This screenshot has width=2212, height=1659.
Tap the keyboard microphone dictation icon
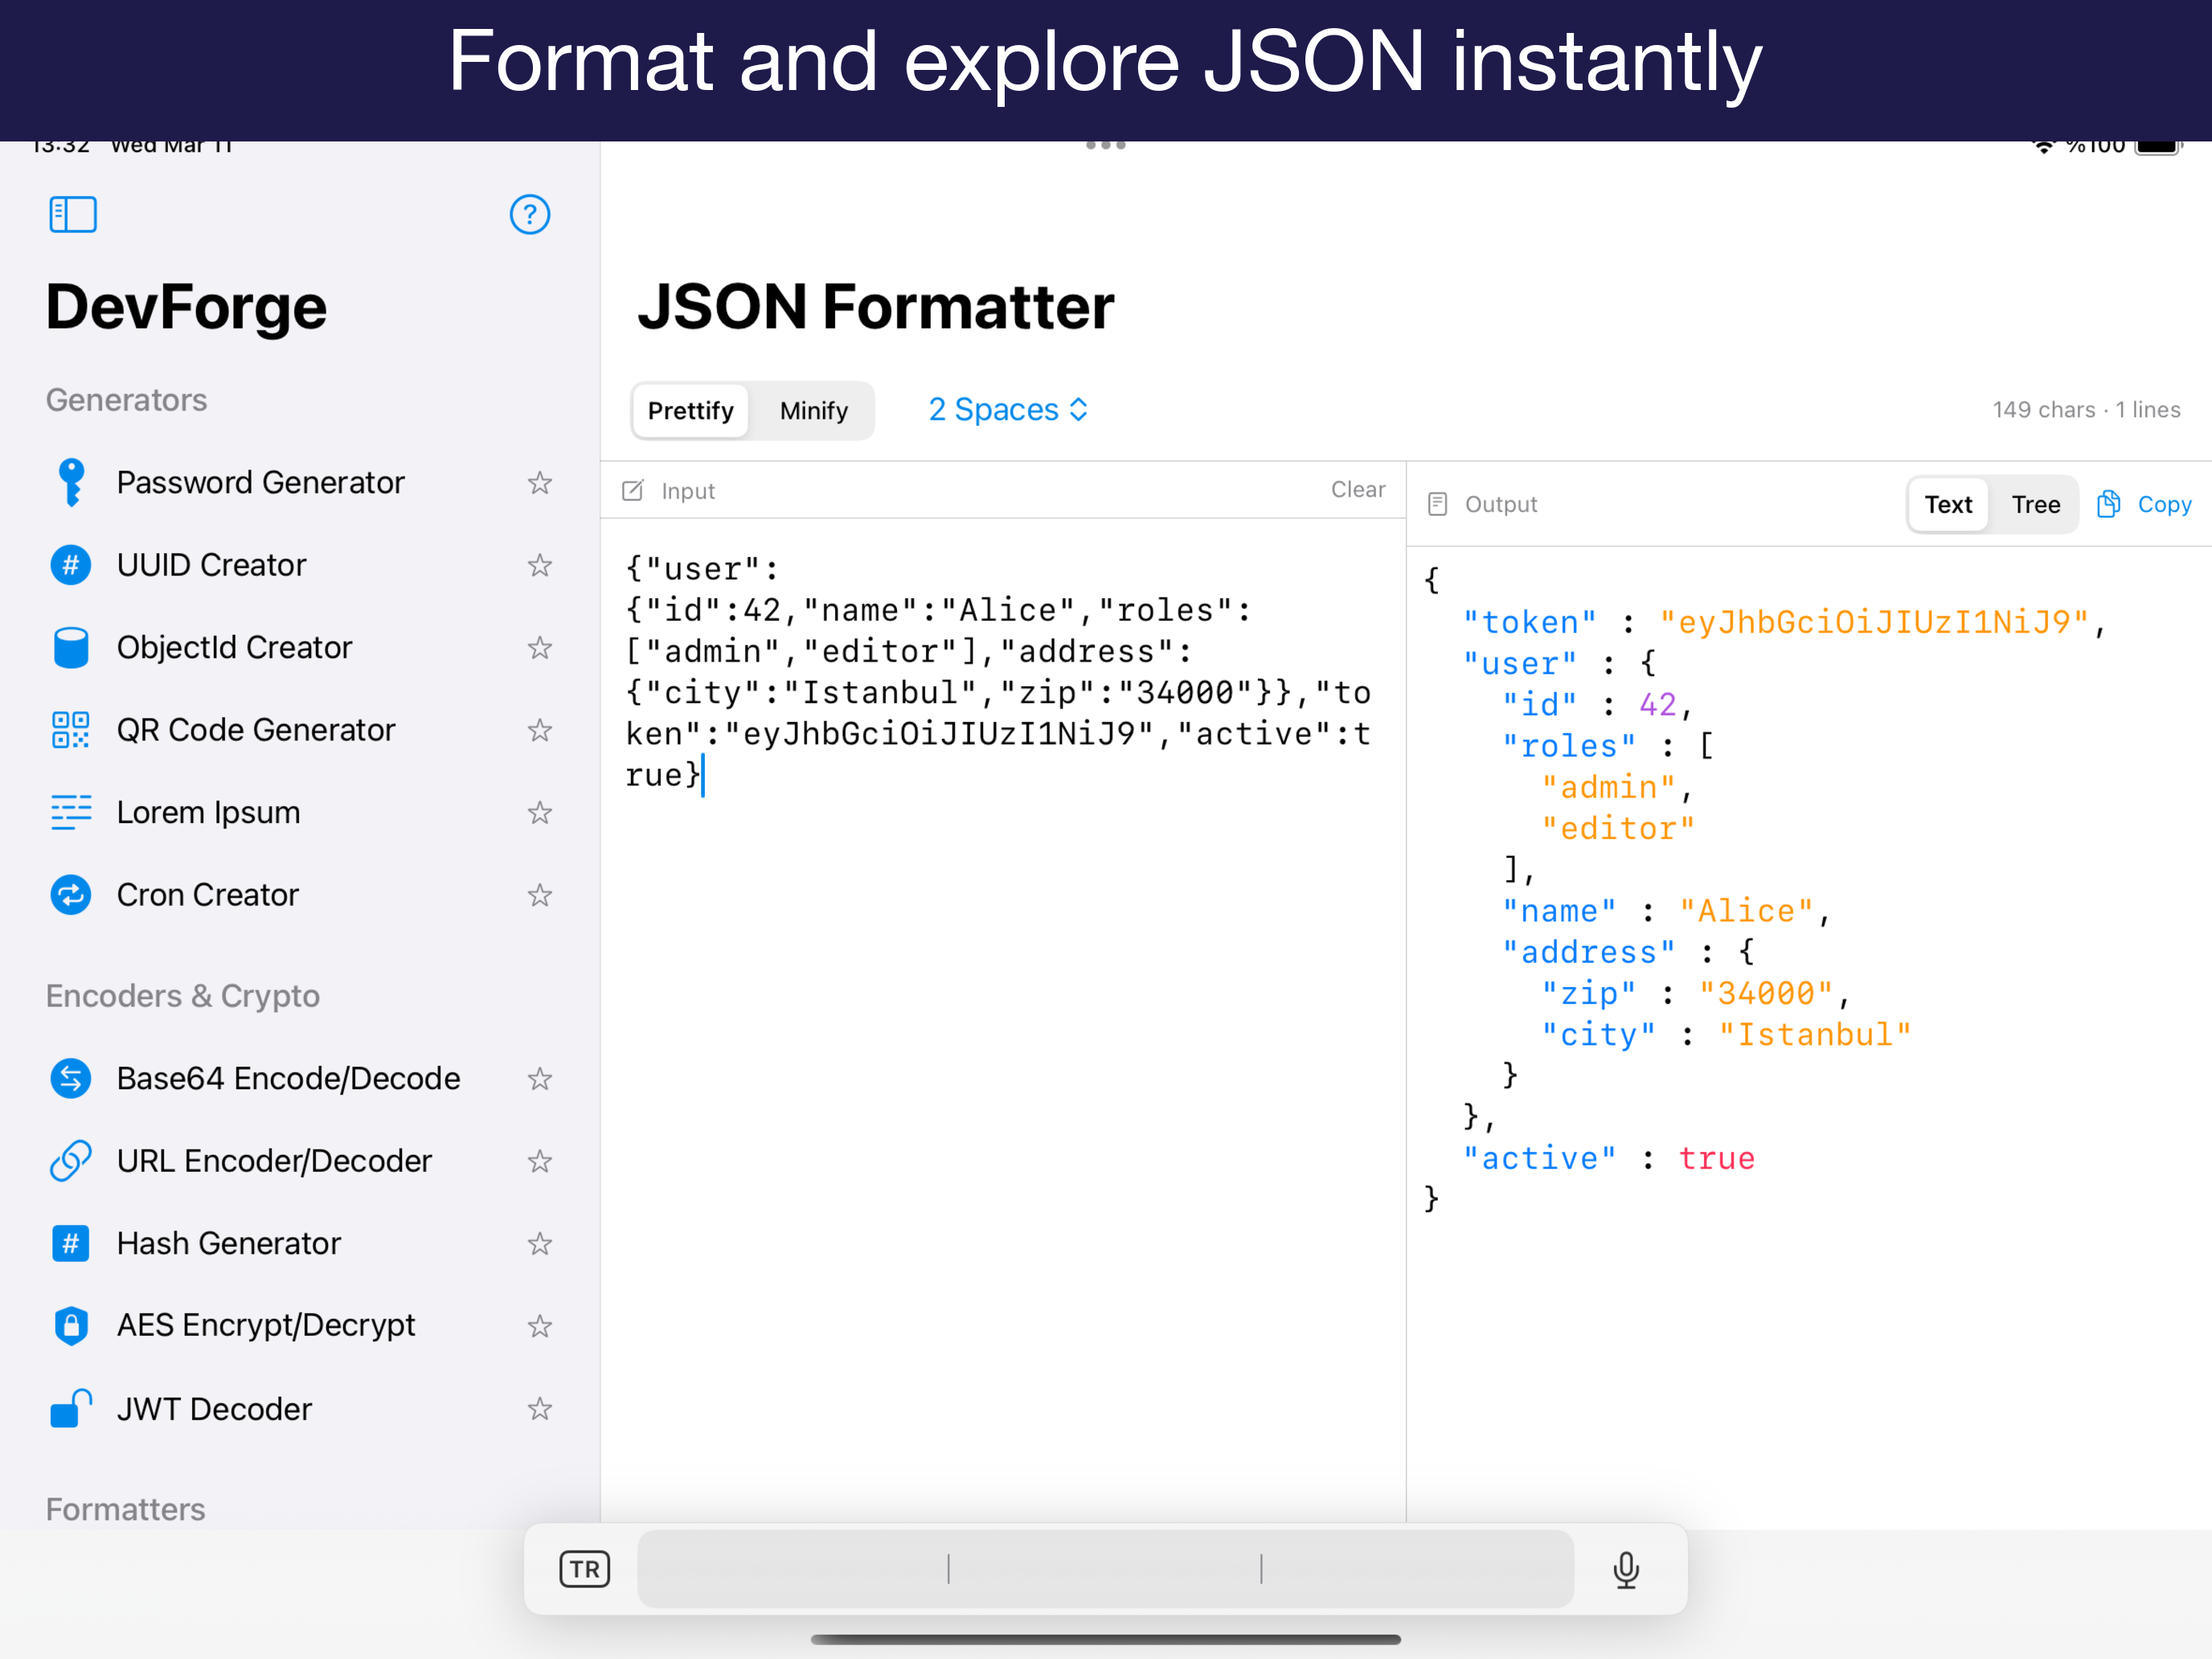pyautogui.click(x=1626, y=1569)
